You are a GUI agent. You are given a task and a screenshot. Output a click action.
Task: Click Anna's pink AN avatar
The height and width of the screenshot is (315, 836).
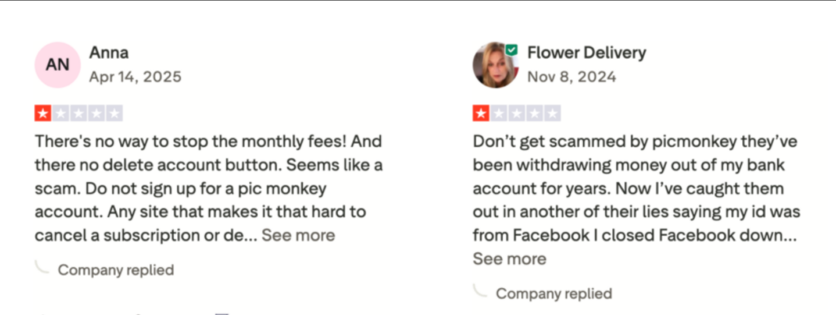58,65
